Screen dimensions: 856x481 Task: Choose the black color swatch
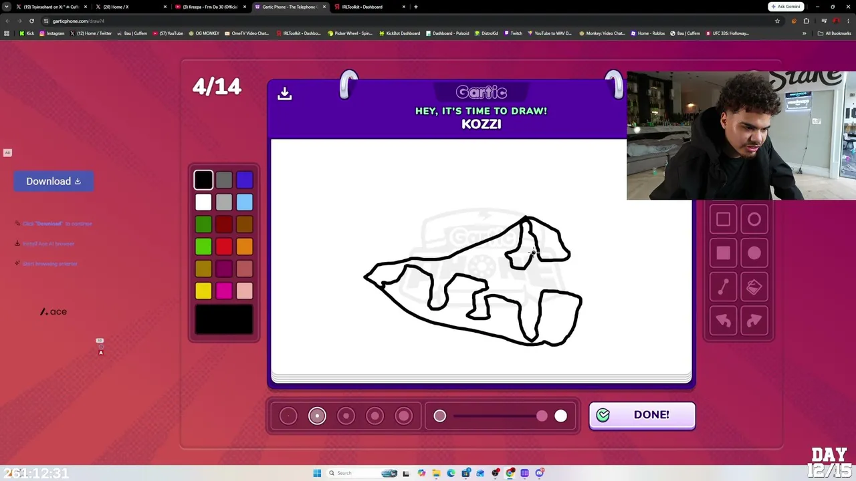[203, 180]
